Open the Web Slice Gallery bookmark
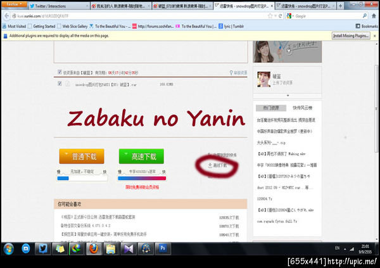This screenshot has width=380, height=268. (x=72, y=26)
